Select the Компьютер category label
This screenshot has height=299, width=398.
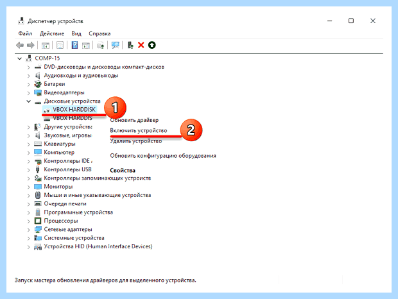pyautogui.click(x=59, y=153)
